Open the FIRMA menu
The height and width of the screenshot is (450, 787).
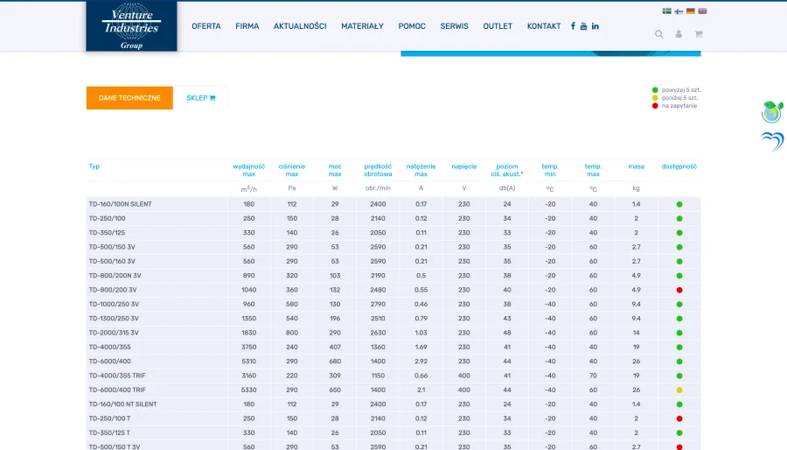[x=247, y=26]
